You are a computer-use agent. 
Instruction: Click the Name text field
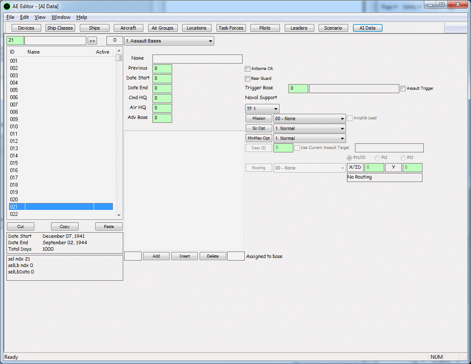[x=198, y=59]
